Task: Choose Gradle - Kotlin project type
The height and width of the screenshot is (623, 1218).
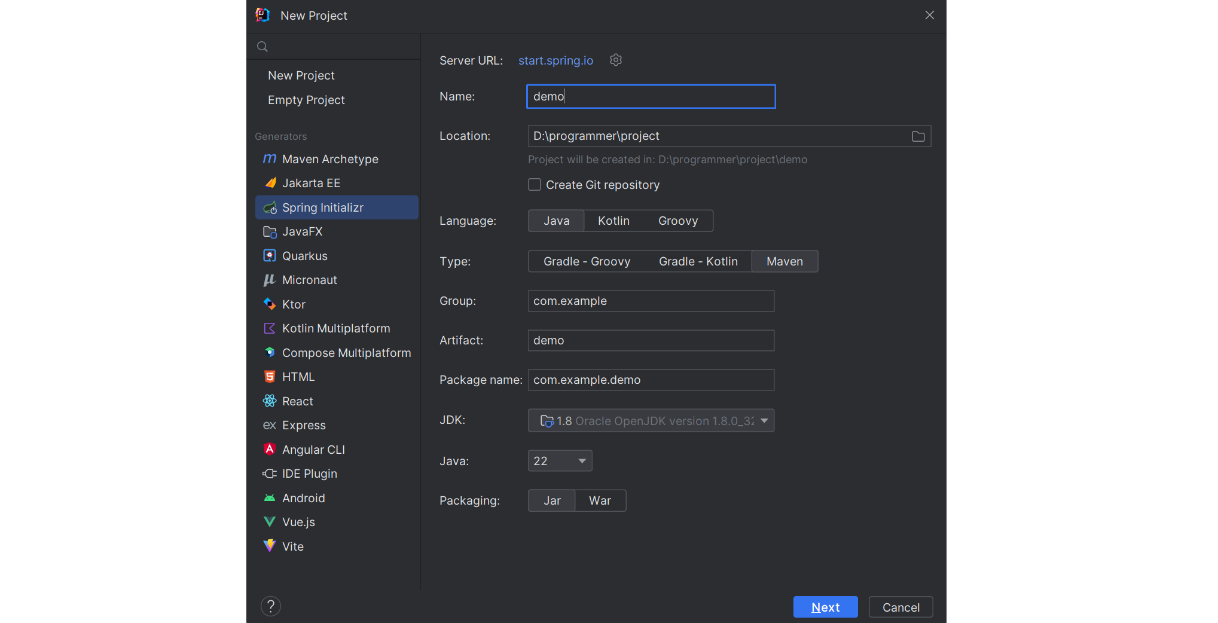Action: pyautogui.click(x=698, y=261)
